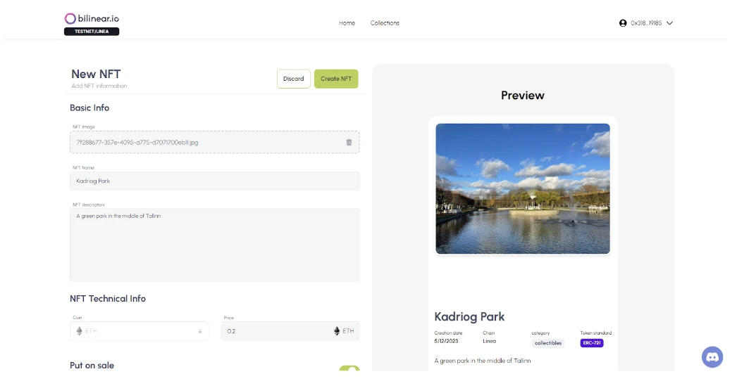Click the Basic Info heading
The image size is (737, 381).
[89, 108]
